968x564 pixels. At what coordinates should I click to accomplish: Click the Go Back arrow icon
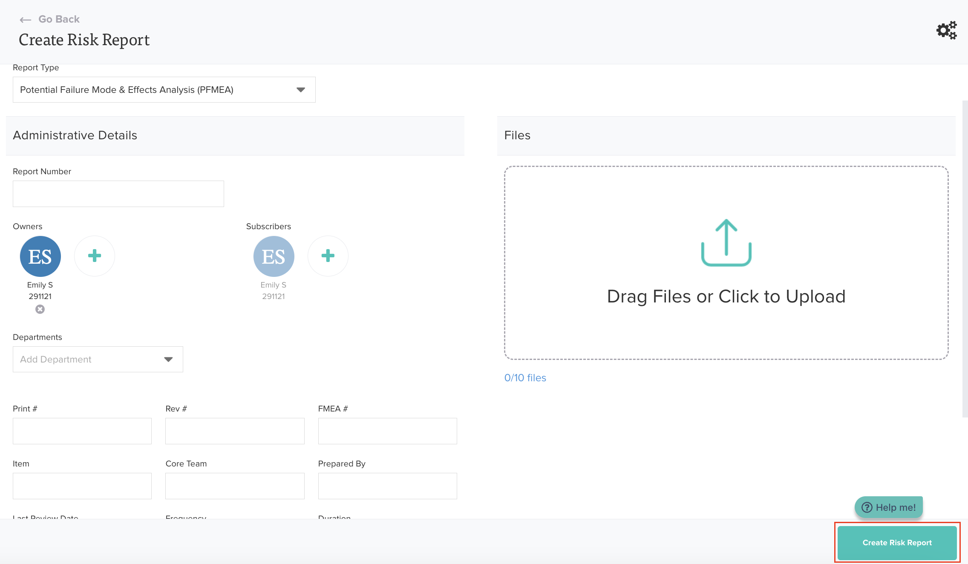coord(25,20)
